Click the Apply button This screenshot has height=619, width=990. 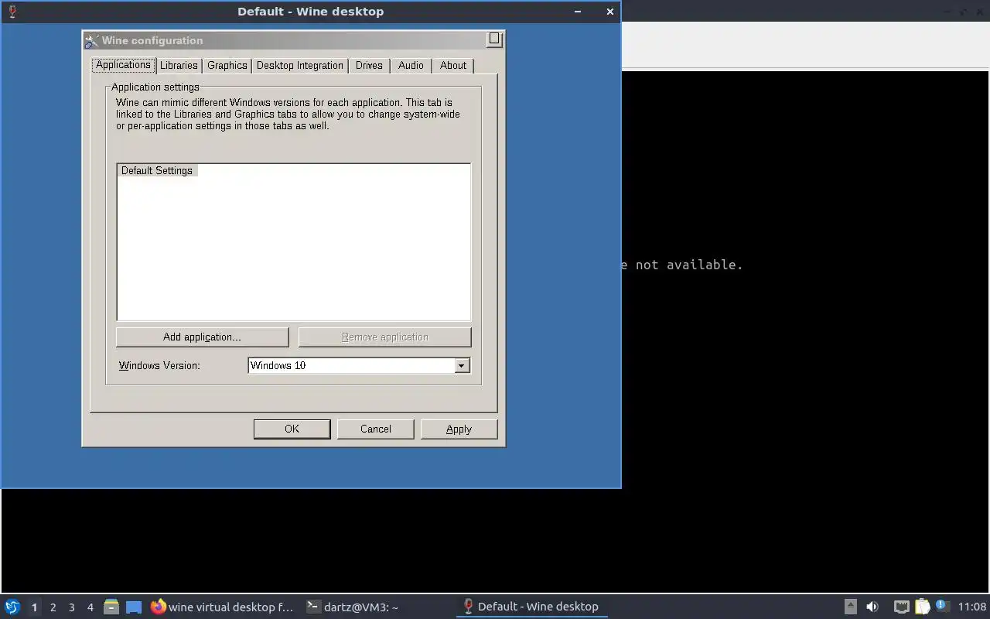coord(459,429)
